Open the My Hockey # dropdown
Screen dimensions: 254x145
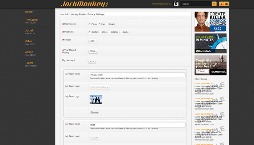tap(92, 62)
